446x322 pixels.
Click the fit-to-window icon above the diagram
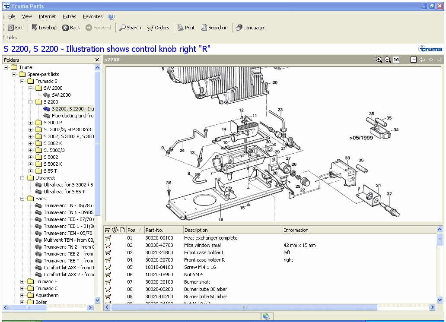(413, 60)
